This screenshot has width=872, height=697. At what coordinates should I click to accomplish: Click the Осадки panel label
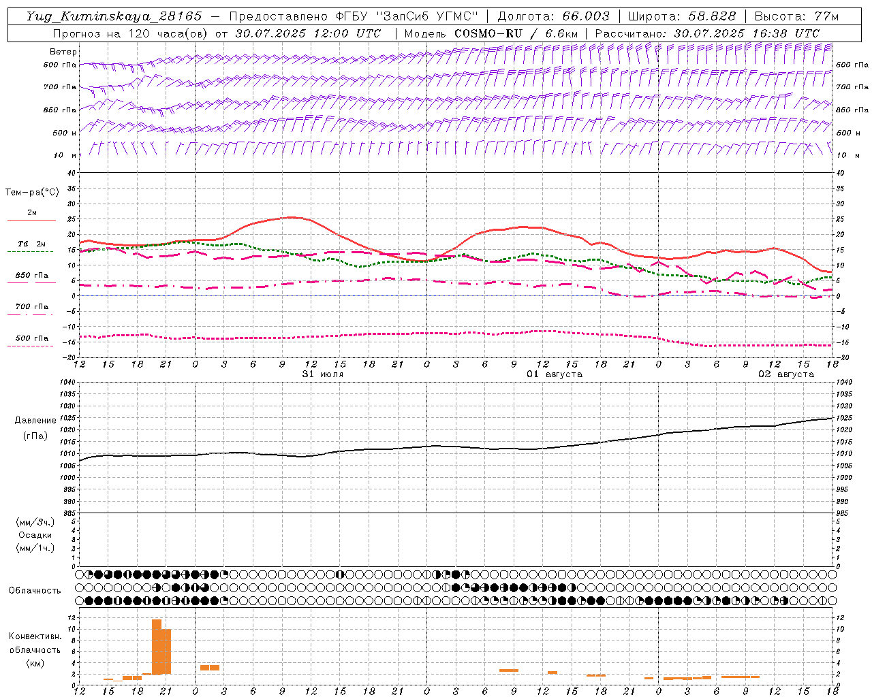coord(35,535)
